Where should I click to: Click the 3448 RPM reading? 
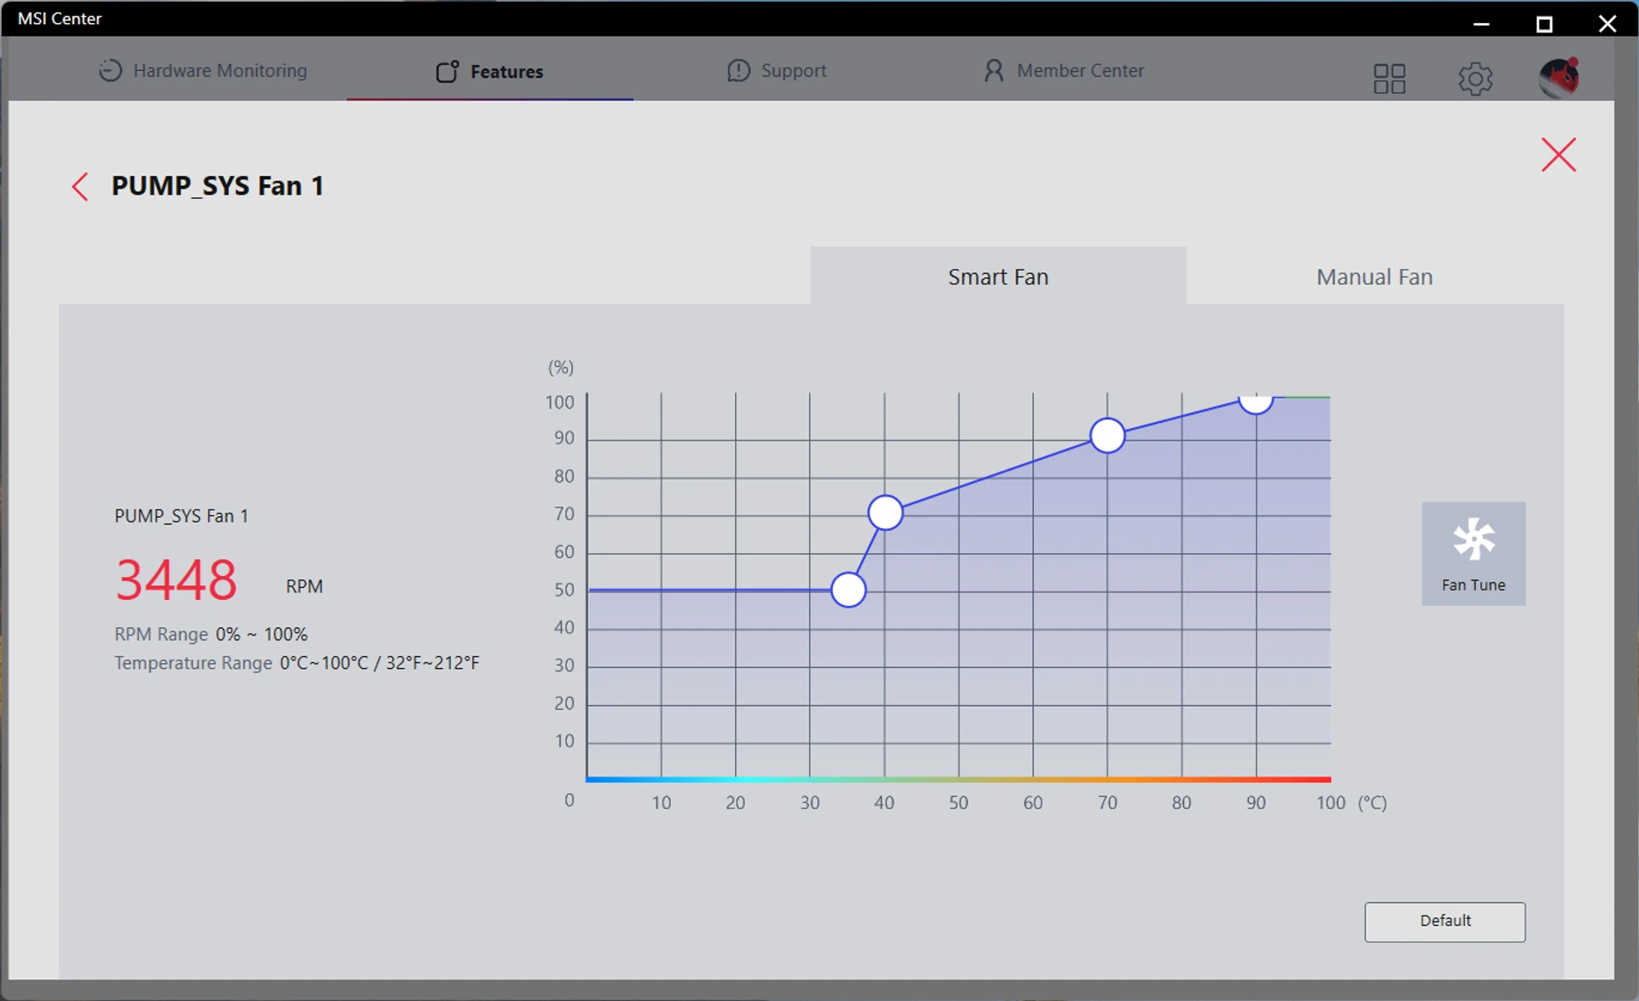(x=177, y=579)
